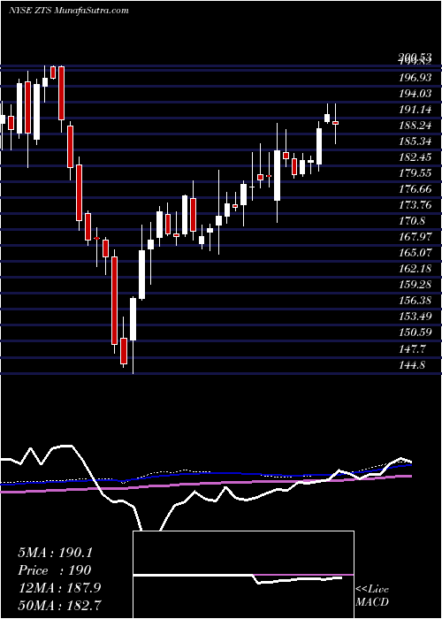Click the 153.49 price axis label
This screenshot has height=619, width=442.
[415, 317]
